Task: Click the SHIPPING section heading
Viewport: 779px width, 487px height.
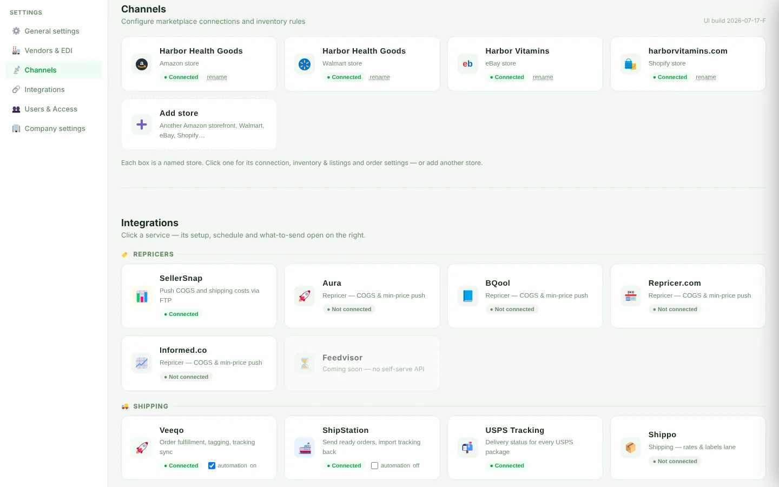Action: tap(150, 406)
